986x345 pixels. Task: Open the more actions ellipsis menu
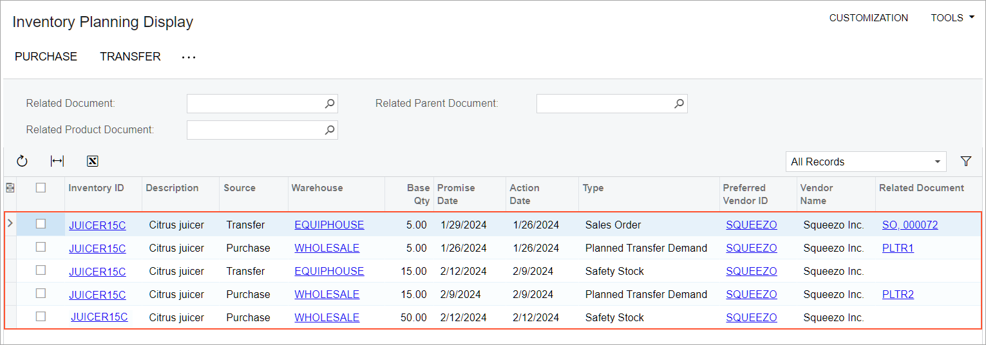(188, 57)
